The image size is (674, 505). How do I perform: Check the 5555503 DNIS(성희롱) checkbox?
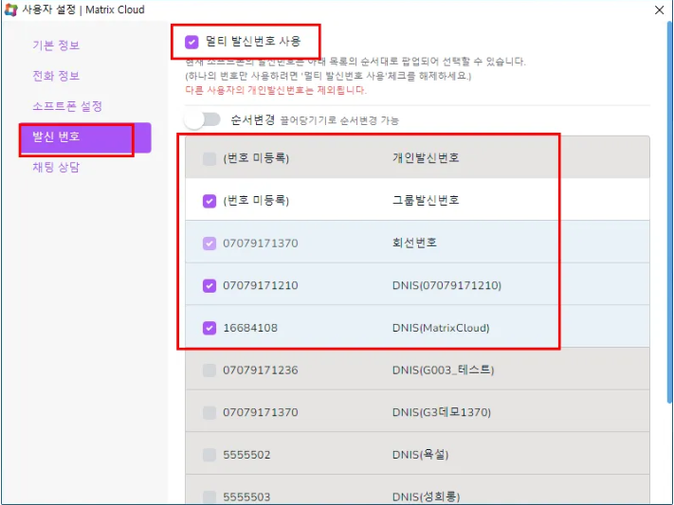[209, 496]
